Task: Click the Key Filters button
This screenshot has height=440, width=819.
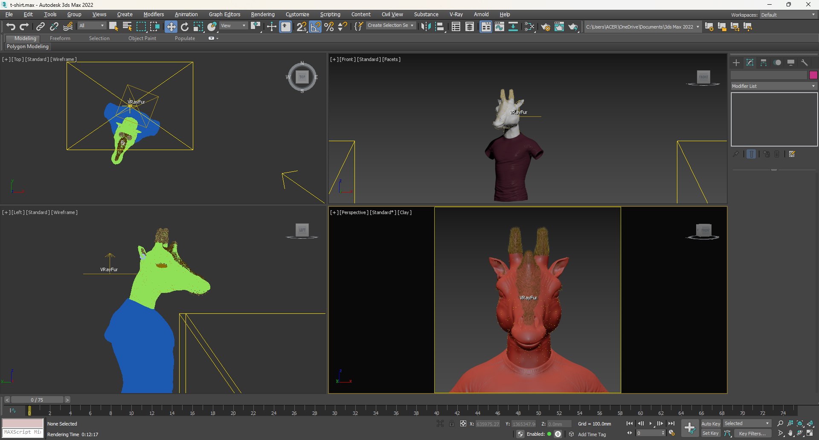Action: pos(752,433)
